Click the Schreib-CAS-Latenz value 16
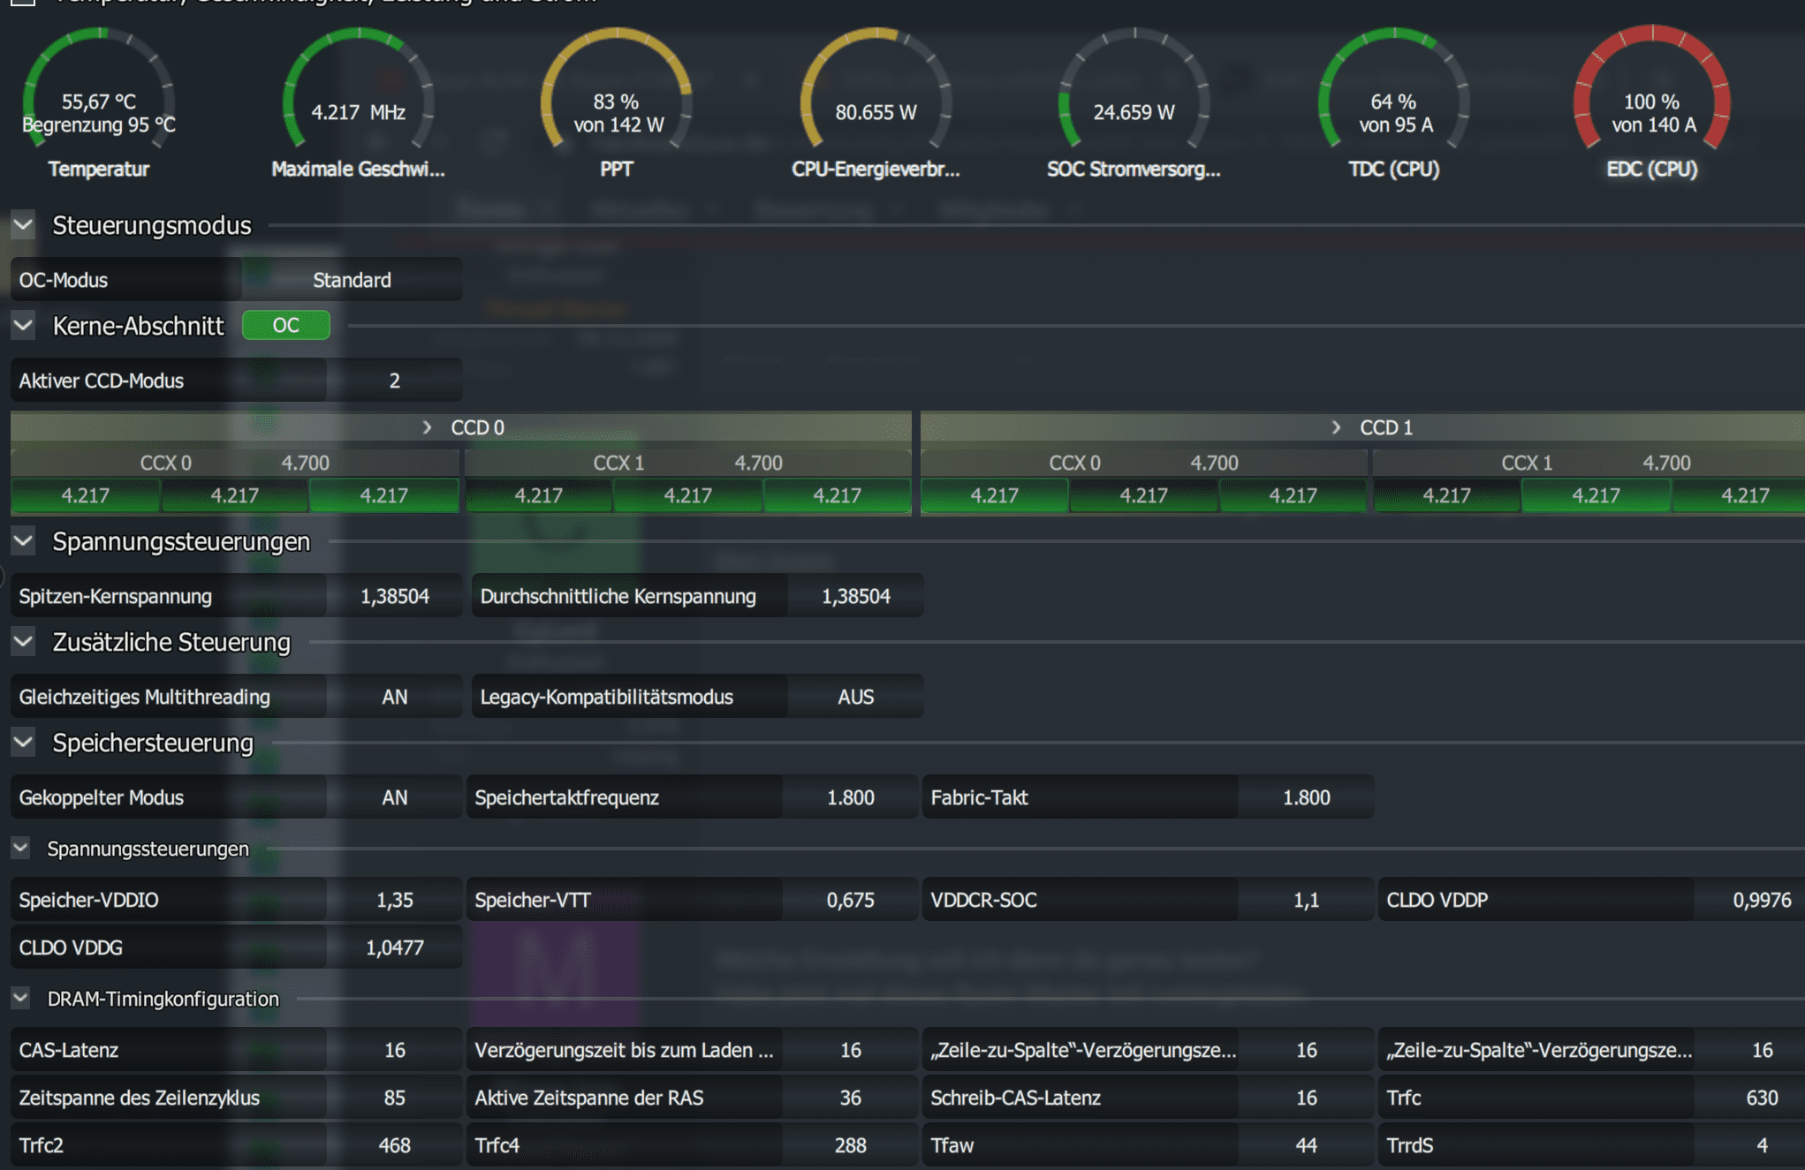The image size is (1805, 1170). pyautogui.click(x=1306, y=1098)
